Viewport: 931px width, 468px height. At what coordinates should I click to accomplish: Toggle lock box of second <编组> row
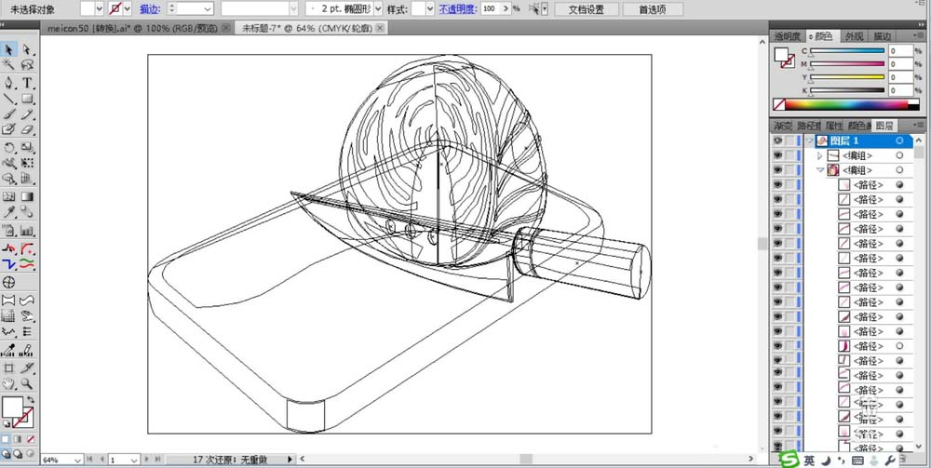(x=789, y=170)
